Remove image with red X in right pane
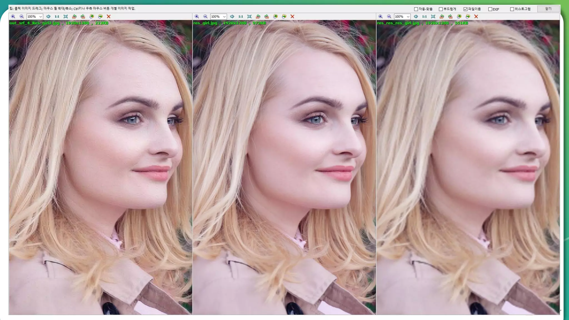The image size is (569, 320). coord(476,17)
